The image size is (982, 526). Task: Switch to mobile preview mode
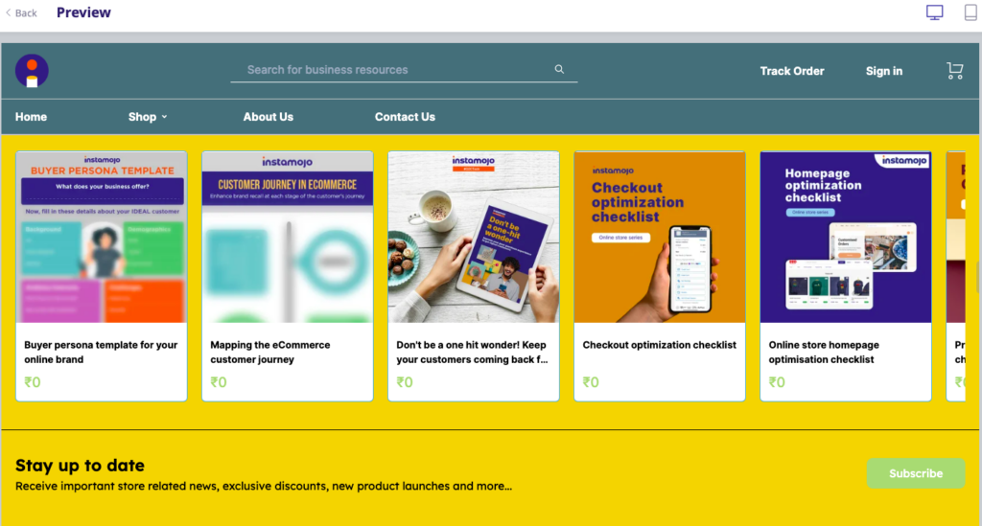tap(970, 12)
